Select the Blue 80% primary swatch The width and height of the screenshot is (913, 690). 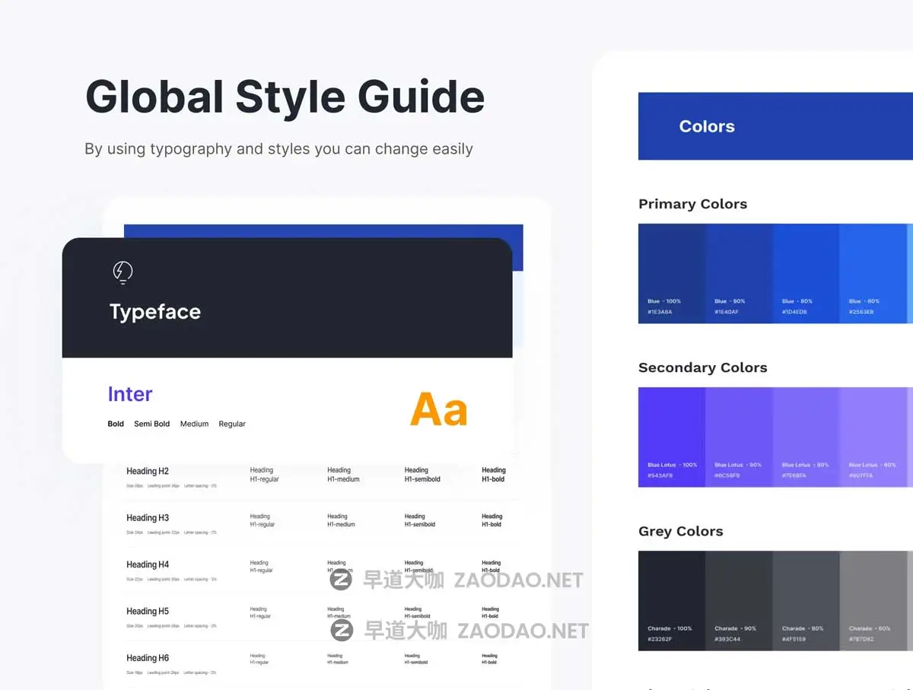coord(805,273)
